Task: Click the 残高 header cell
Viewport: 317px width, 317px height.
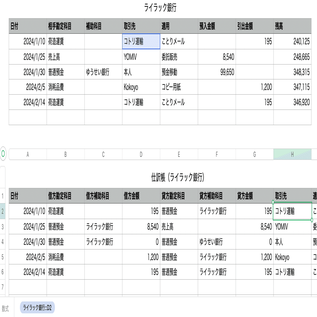Action: [292, 26]
